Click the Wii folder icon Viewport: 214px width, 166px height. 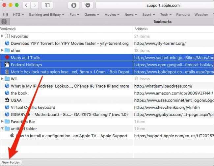7,79
